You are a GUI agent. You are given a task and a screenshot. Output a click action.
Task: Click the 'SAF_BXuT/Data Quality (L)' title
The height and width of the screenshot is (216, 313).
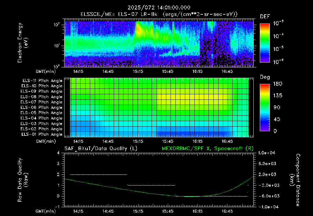click(x=101, y=149)
